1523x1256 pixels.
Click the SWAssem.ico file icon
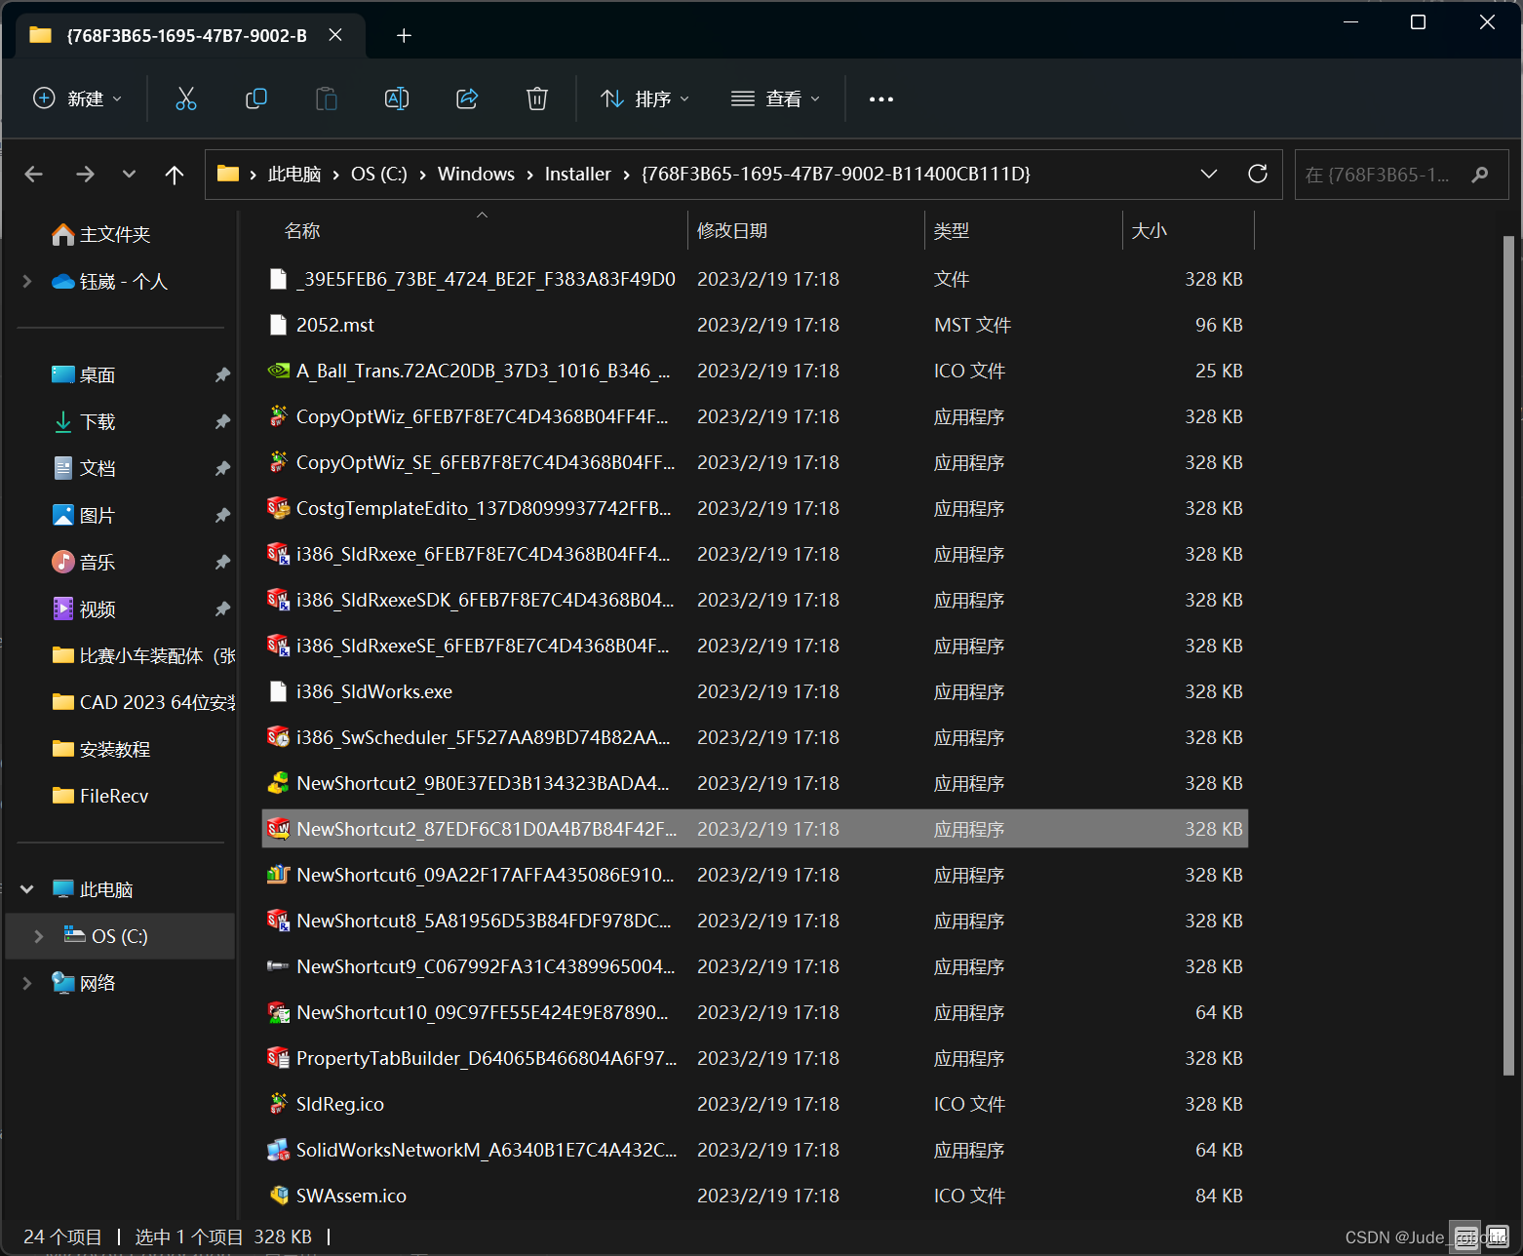(278, 1196)
